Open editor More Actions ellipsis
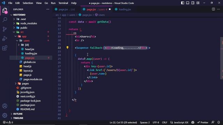Screen dimensions: 223x125 click(x=218, y=9)
